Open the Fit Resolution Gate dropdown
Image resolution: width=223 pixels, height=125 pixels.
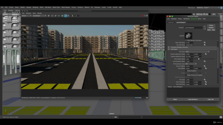[x=191, y=64]
